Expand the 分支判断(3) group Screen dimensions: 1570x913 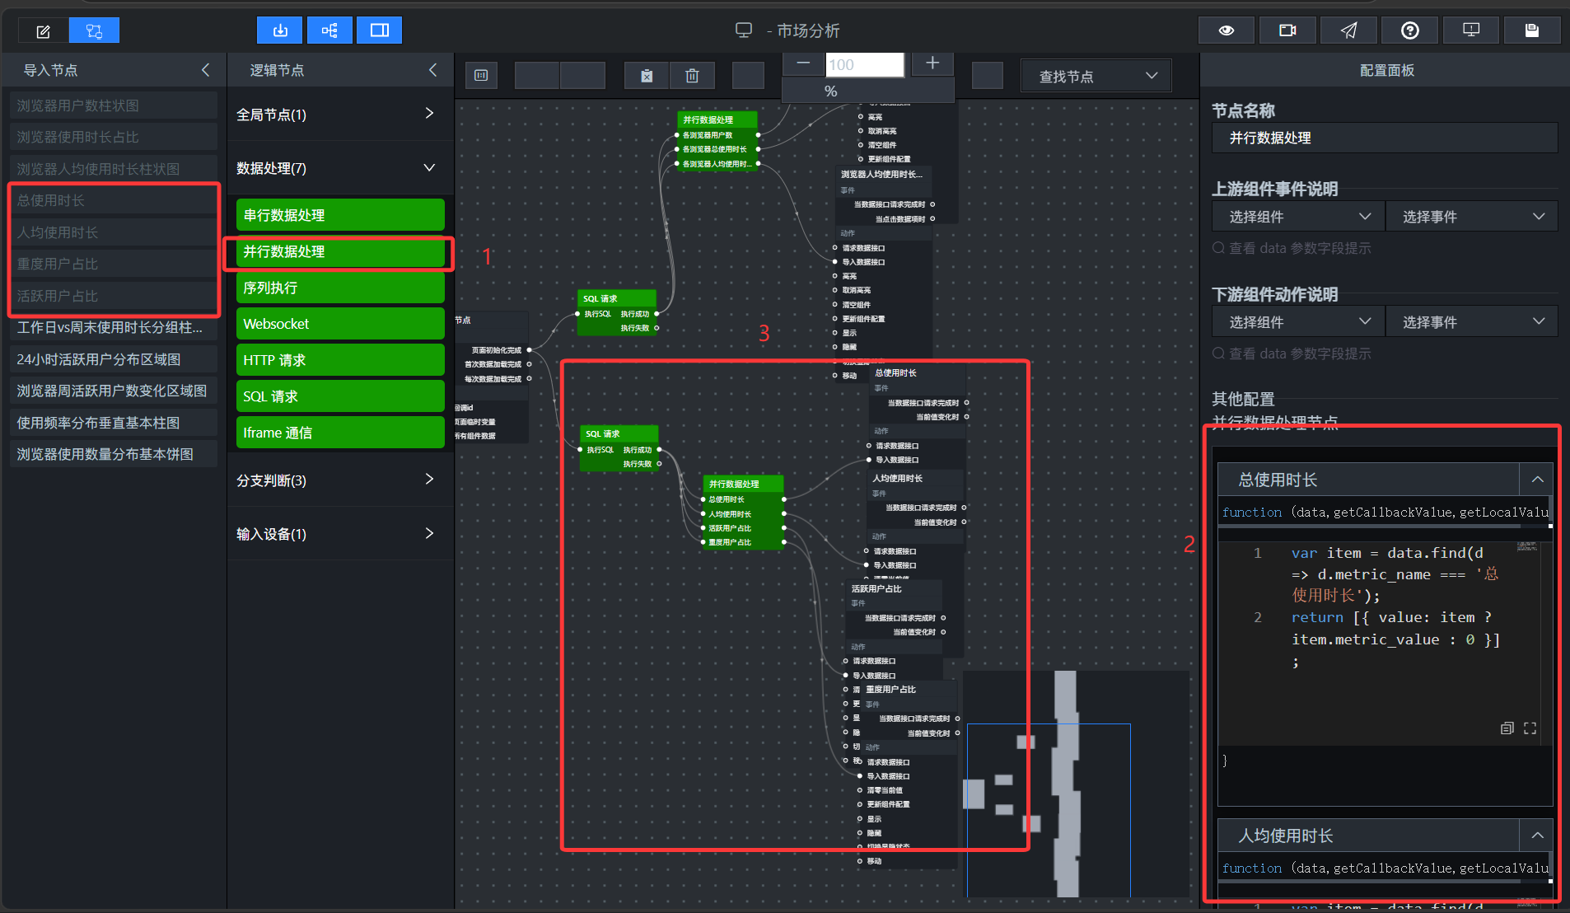(x=340, y=480)
